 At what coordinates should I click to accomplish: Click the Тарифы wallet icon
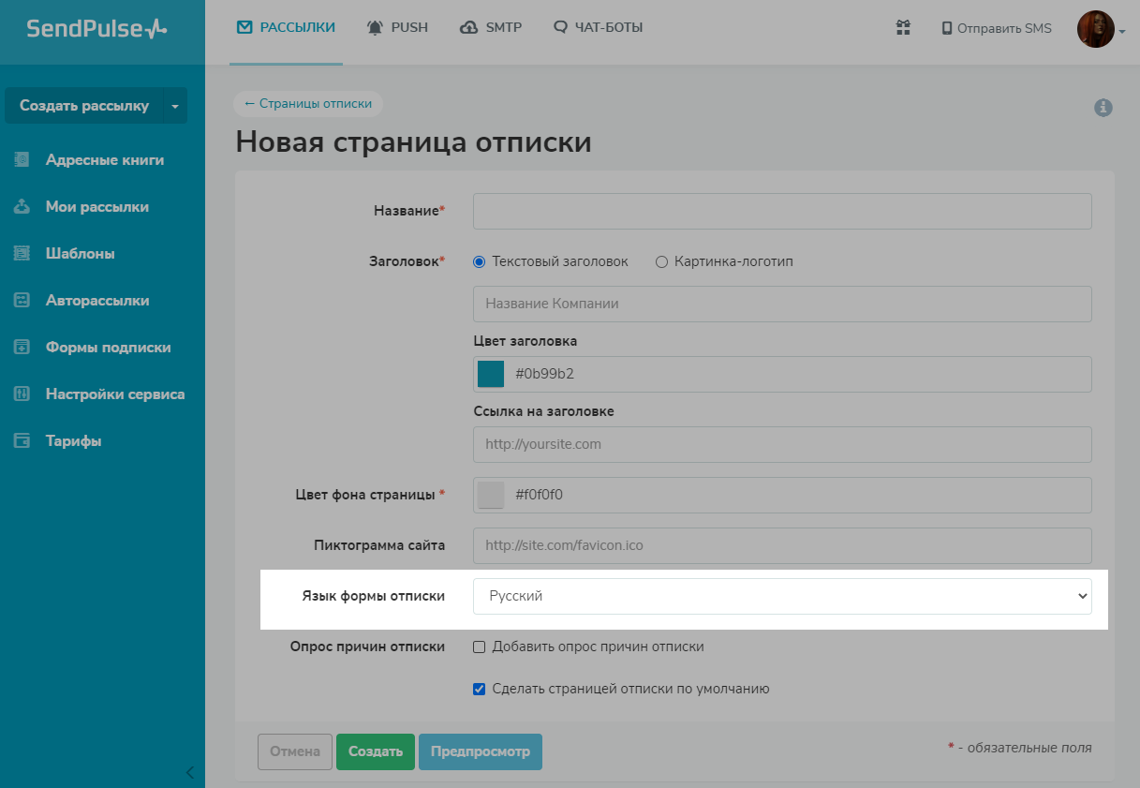click(22, 441)
